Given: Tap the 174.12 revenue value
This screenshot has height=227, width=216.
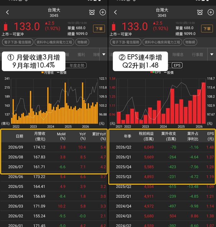Looking at the screenshot, I should [39, 147].
